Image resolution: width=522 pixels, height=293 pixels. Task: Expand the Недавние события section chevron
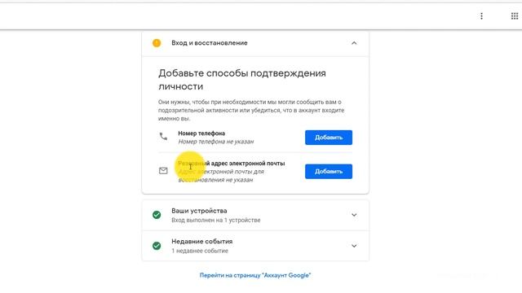click(354, 246)
